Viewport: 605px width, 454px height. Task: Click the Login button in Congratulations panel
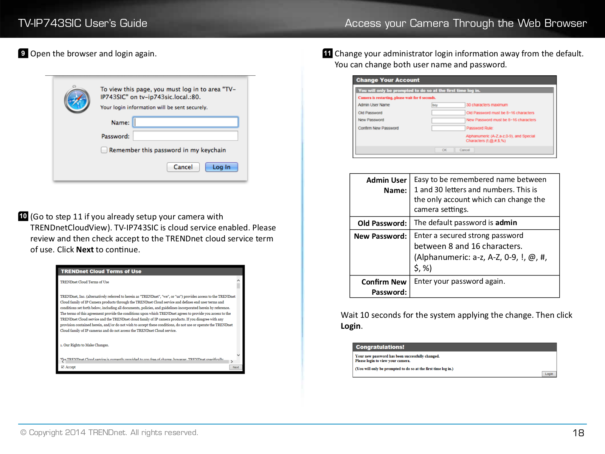549,374
